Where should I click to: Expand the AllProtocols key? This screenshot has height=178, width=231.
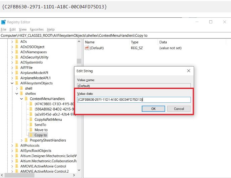tap(12, 146)
